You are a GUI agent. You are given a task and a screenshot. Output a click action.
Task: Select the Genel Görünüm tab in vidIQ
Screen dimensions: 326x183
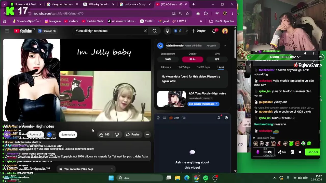pos(193,46)
